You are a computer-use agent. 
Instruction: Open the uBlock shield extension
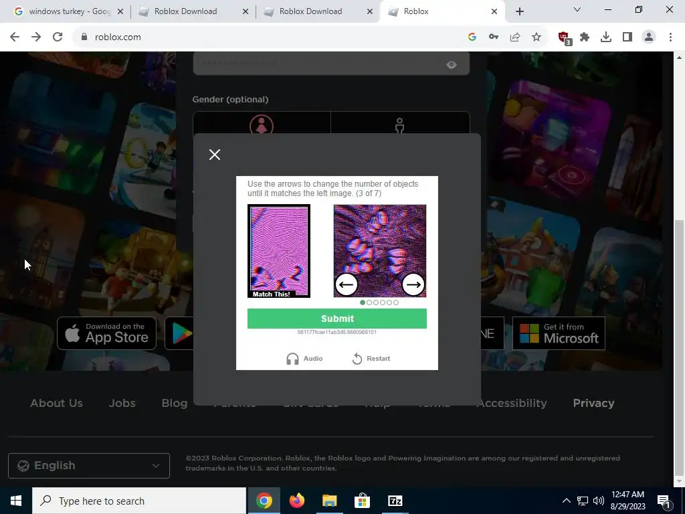tap(565, 37)
